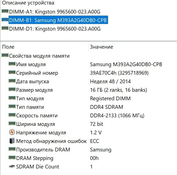Click the lightning voltage icon for Напряжение модуля
This screenshot has height=175, width=177.
pos(12,132)
